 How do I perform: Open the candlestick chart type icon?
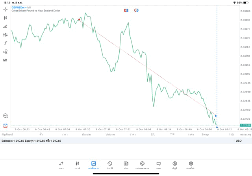pos(5,18)
